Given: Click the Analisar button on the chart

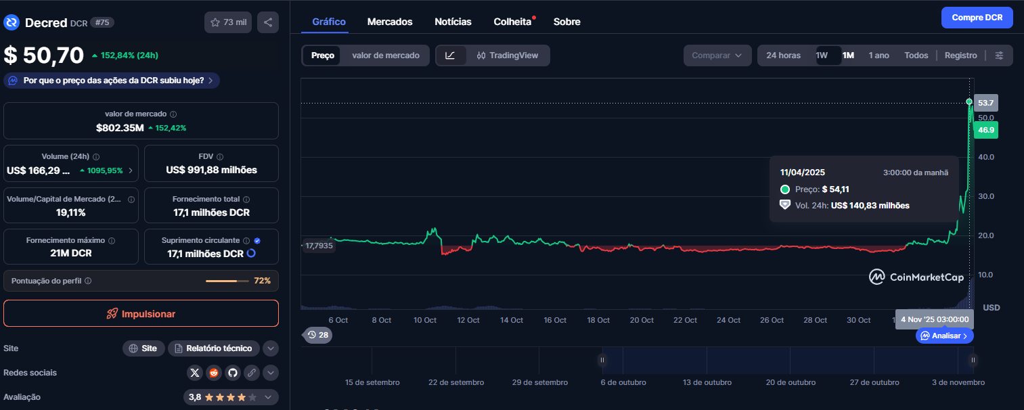Looking at the screenshot, I should coord(944,335).
